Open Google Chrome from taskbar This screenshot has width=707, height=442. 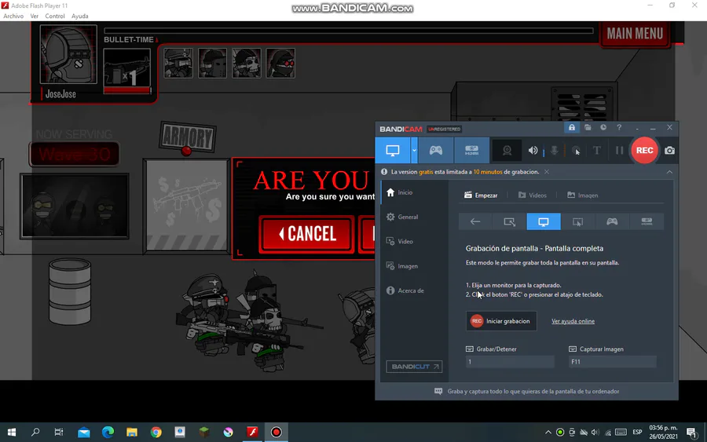pyautogui.click(x=156, y=432)
